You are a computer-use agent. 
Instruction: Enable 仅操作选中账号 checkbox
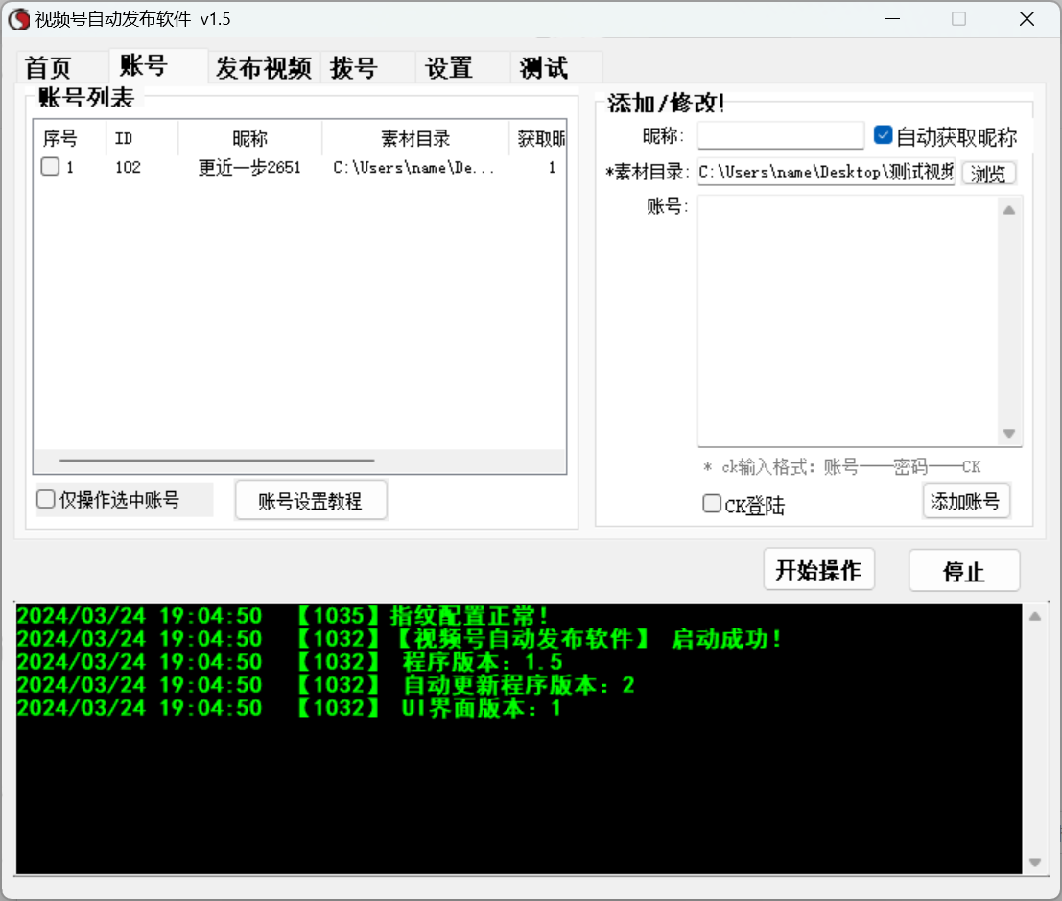(x=46, y=499)
